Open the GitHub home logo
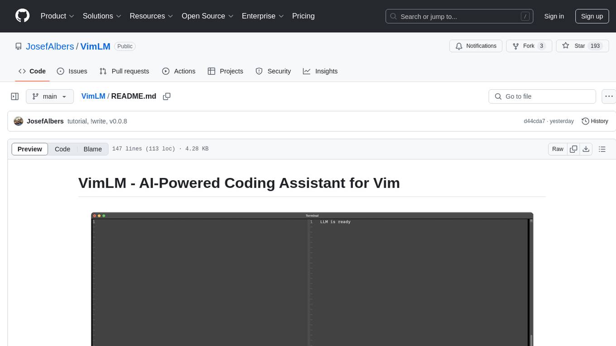This screenshot has width=616, height=346. (x=22, y=16)
